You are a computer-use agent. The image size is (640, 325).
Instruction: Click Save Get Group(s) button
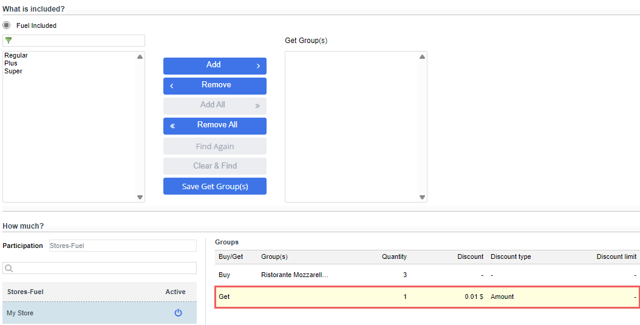215,186
